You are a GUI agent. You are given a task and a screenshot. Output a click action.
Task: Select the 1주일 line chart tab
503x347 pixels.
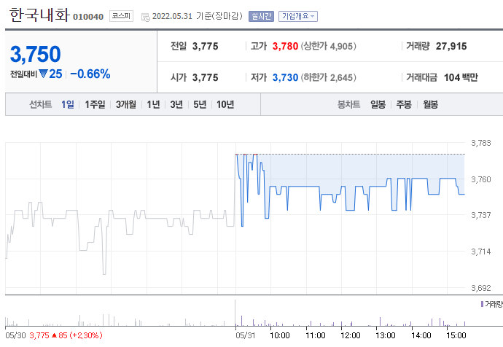pyautogui.click(x=95, y=104)
